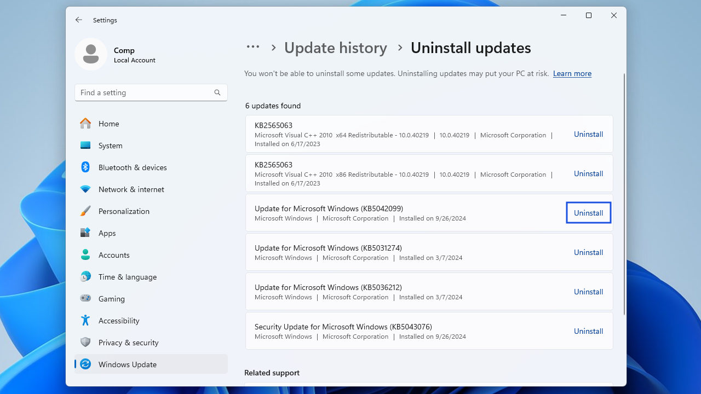Maximize the Settings window
This screenshot has width=701, height=394.
coord(589,16)
